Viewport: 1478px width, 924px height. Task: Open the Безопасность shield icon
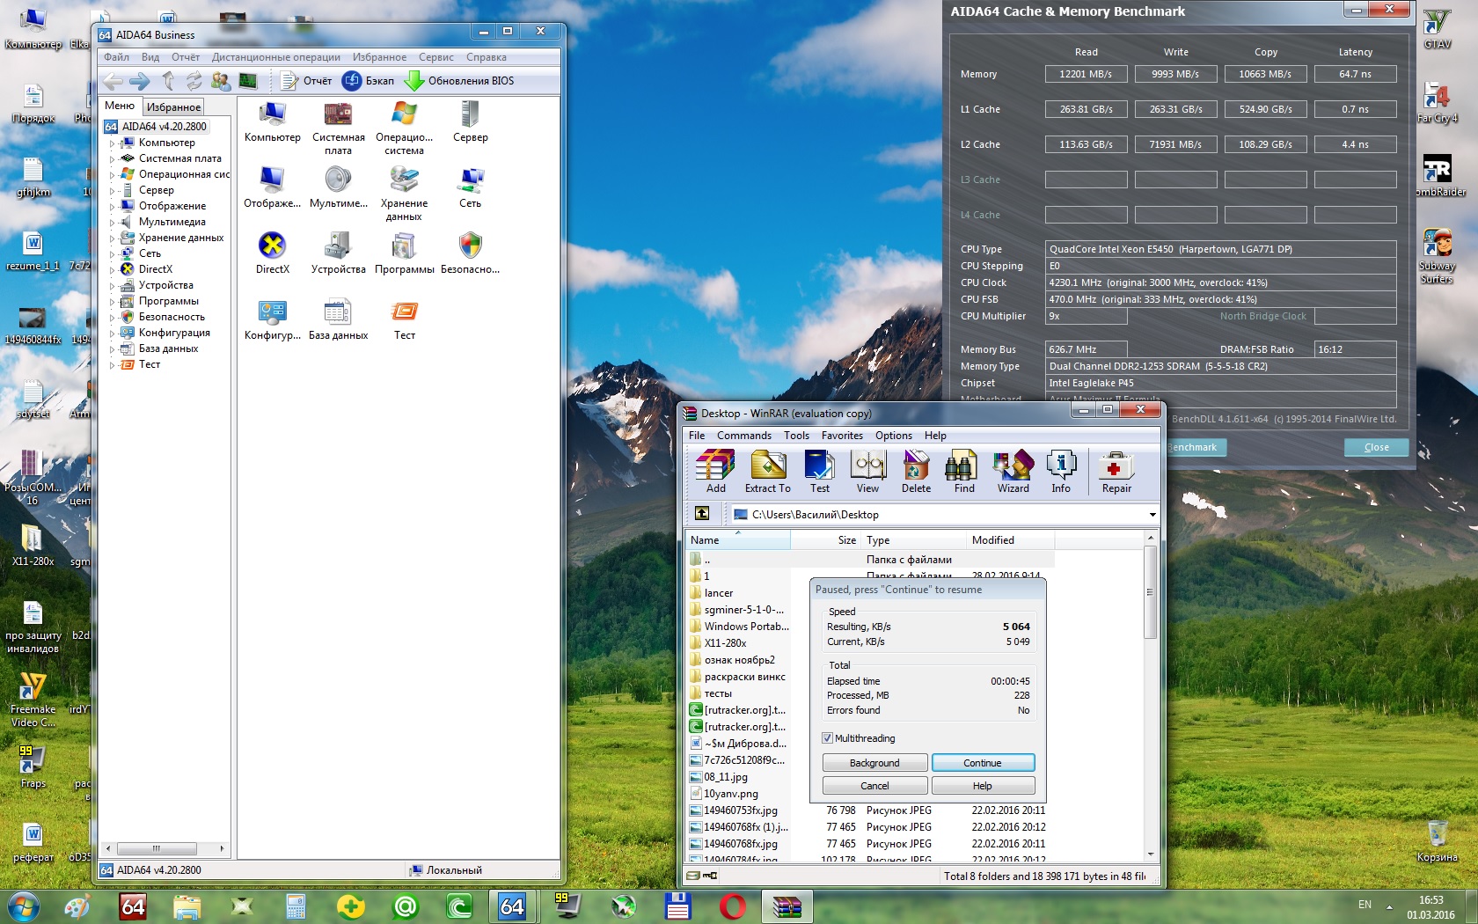point(470,253)
